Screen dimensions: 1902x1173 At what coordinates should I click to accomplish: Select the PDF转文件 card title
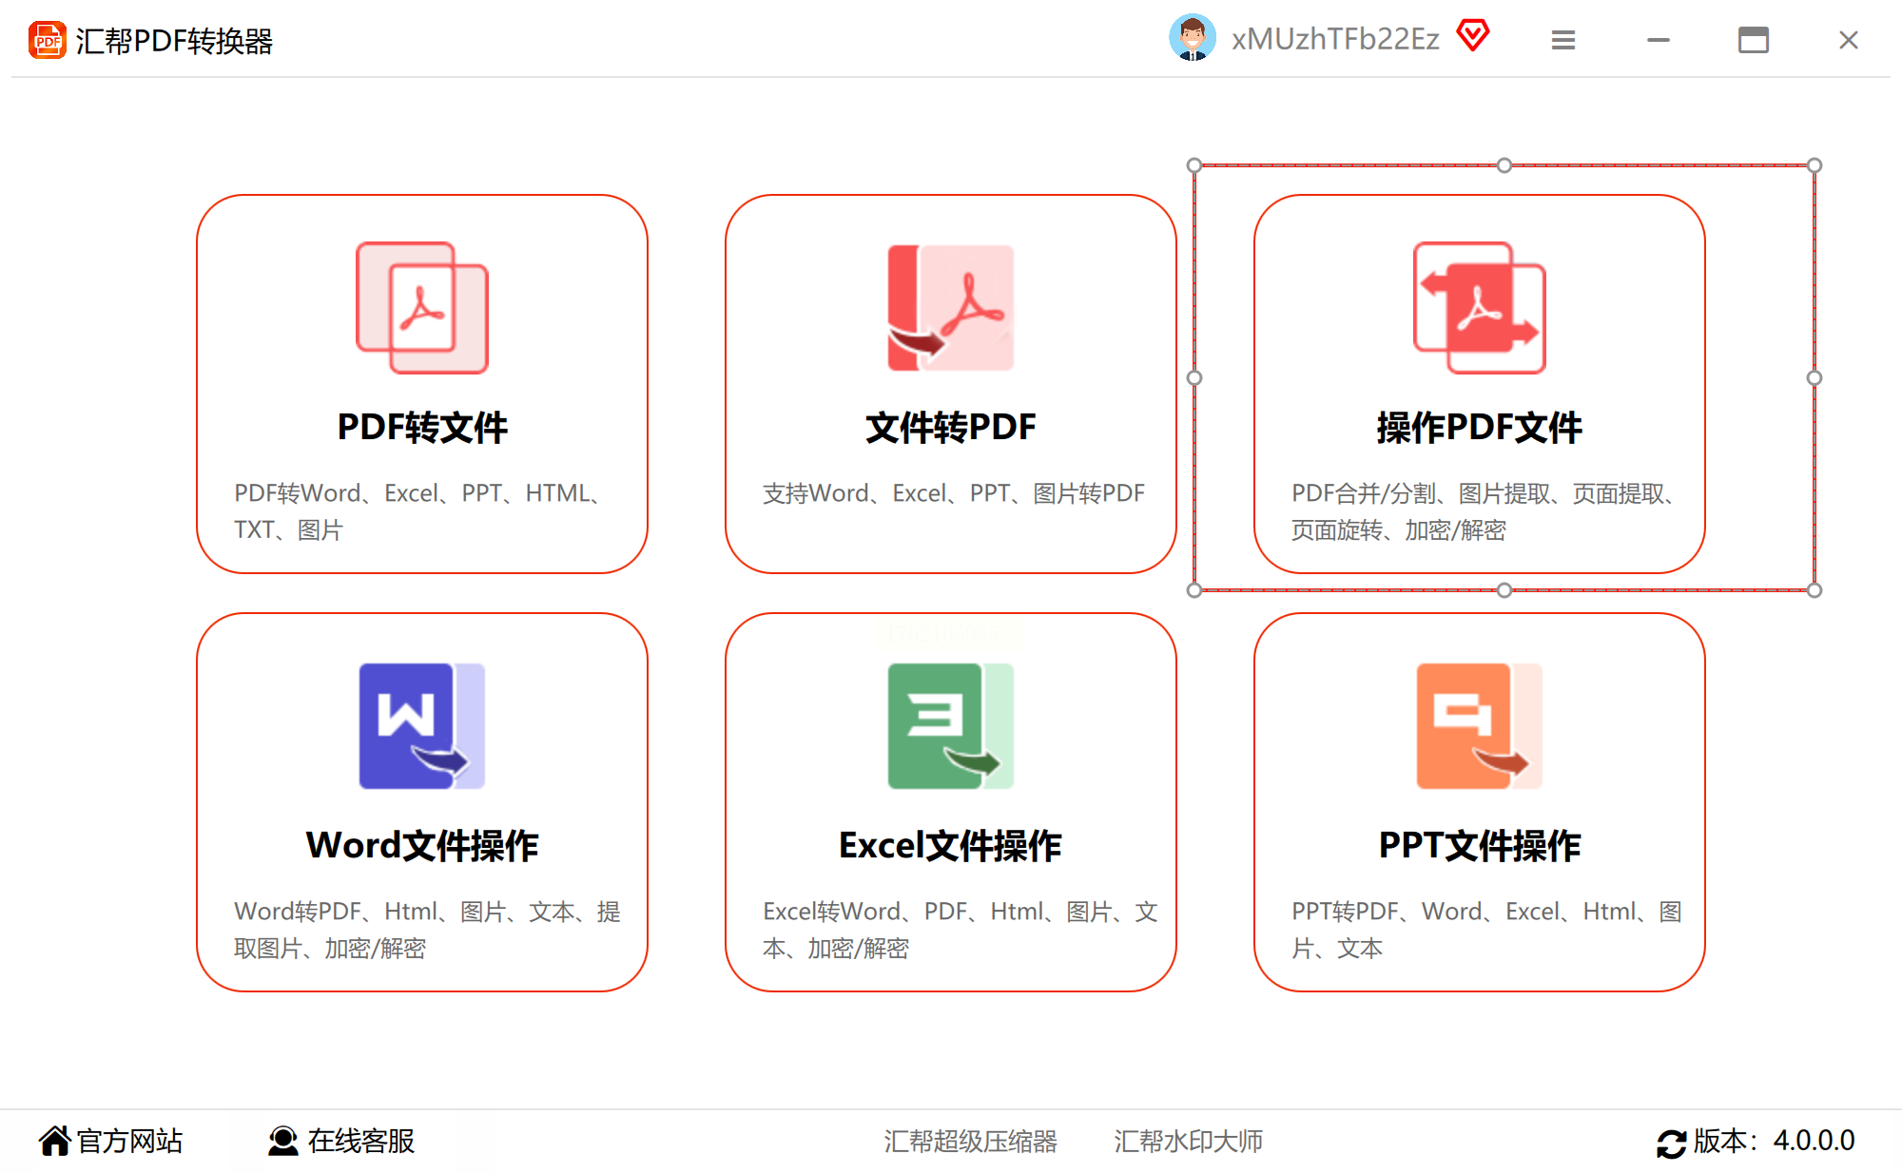point(422,428)
